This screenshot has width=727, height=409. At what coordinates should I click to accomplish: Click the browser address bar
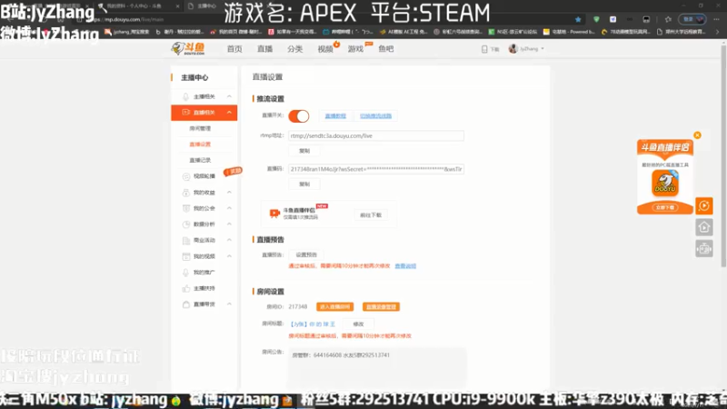[x=324, y=19]
